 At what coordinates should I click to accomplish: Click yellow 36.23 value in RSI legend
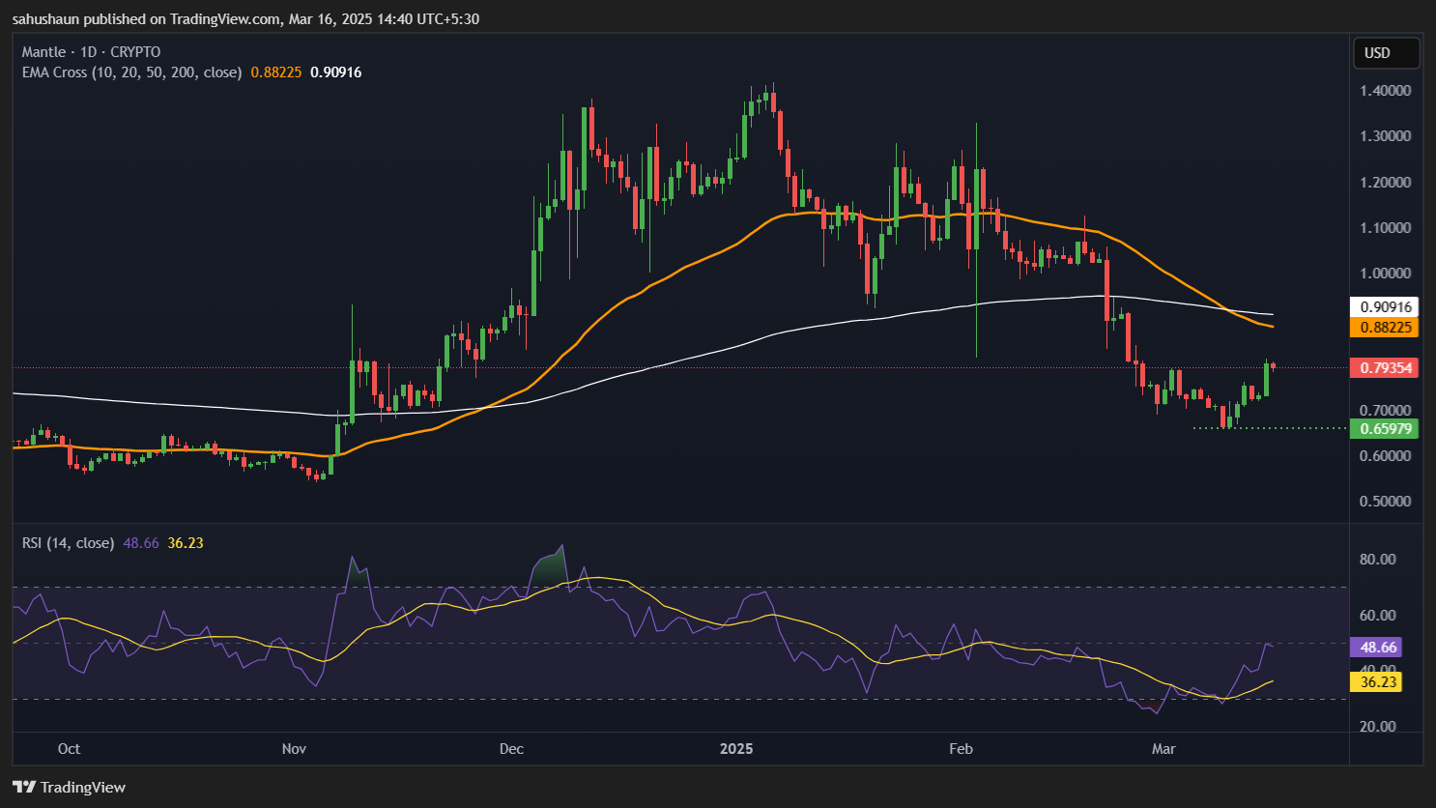pyautogui.click(x=186, y=543)
